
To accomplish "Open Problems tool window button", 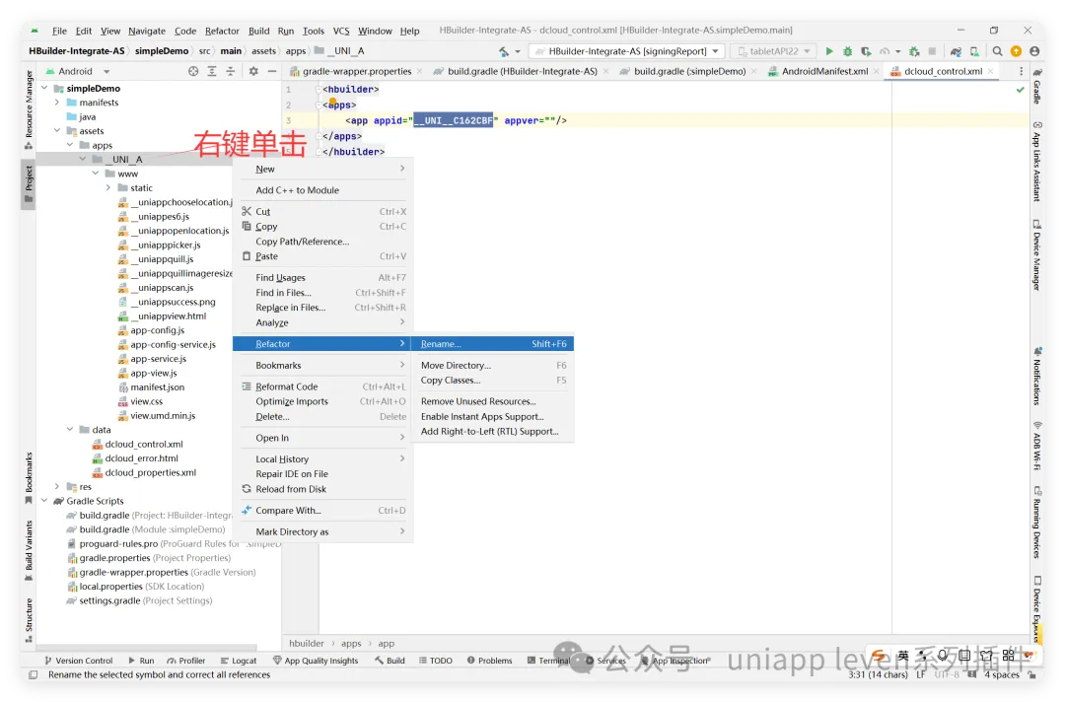I will [489, 661].
